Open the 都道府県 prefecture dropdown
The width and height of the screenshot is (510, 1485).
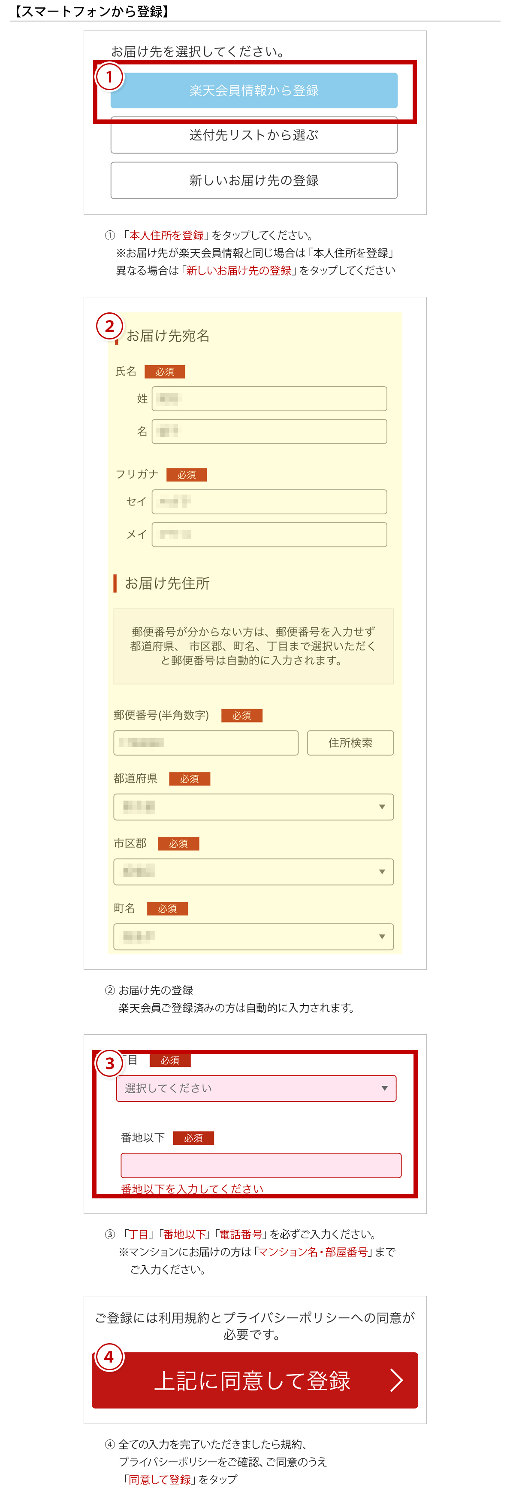tap(254, 807)
